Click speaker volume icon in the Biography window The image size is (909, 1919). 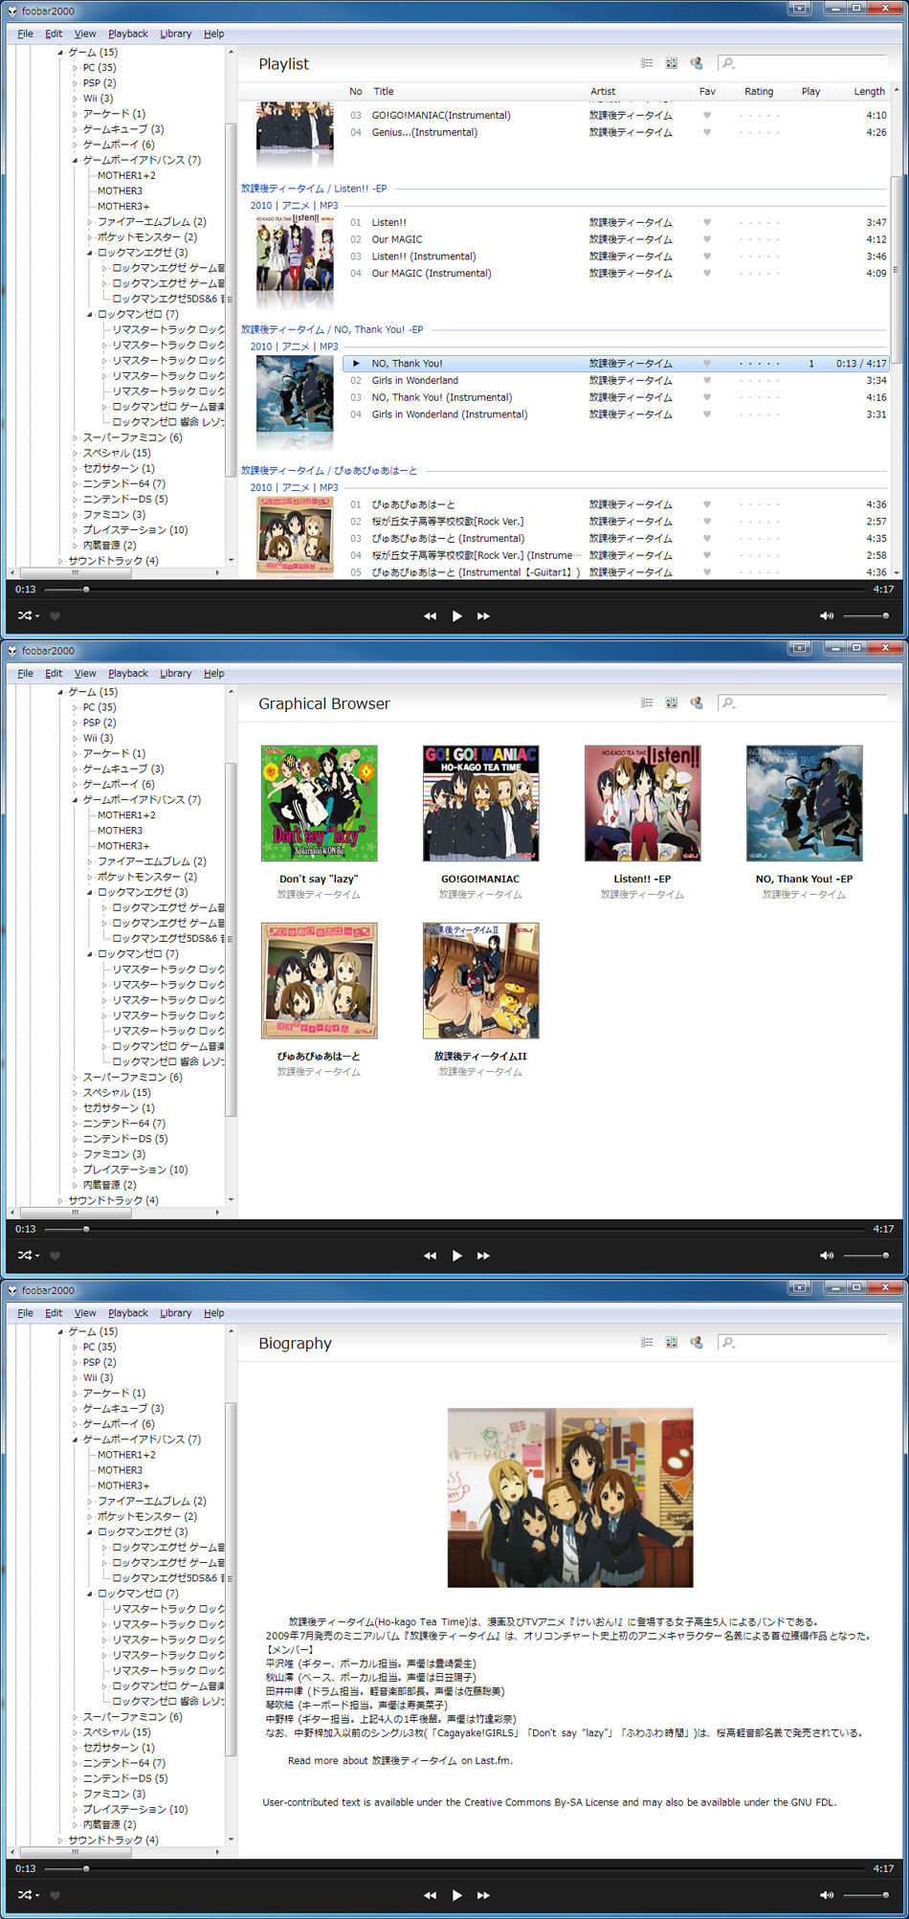click(x=827, y=1895)
